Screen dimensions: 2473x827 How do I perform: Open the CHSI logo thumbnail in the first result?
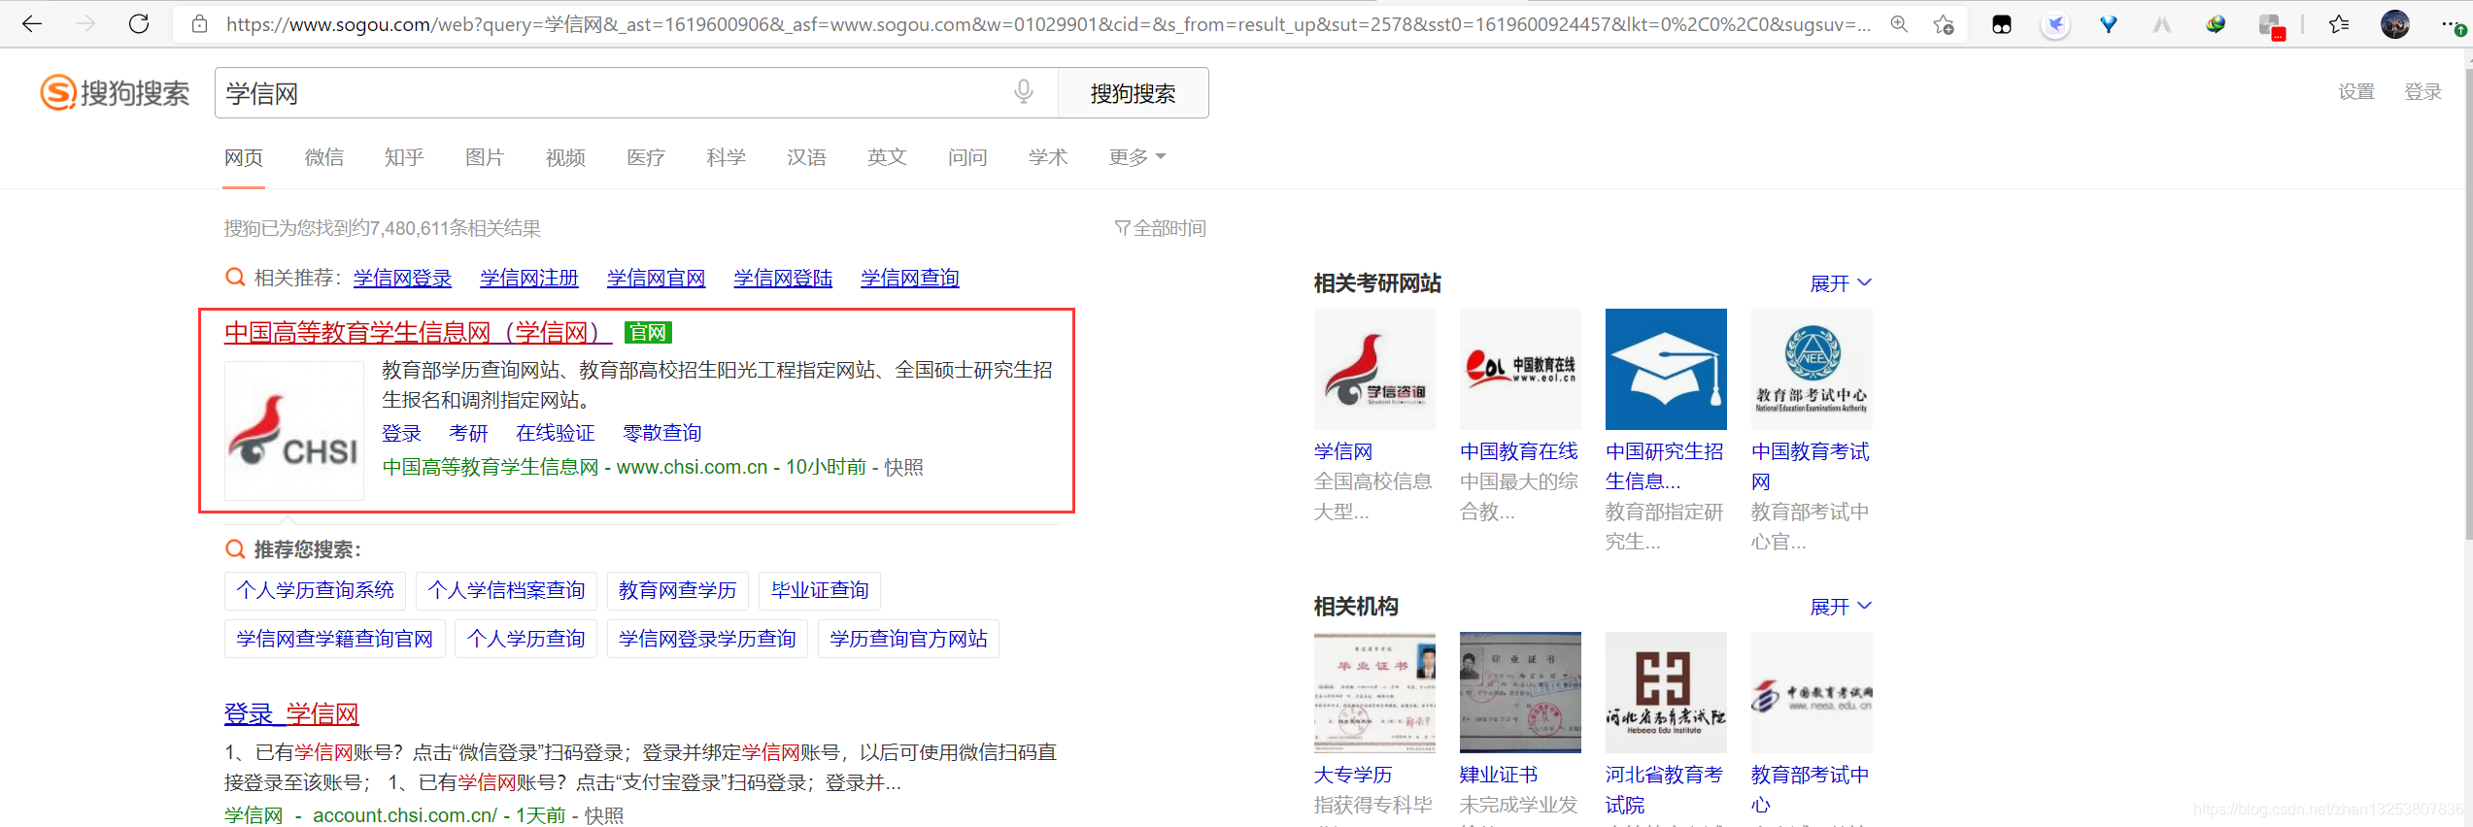tap(294, 431)
